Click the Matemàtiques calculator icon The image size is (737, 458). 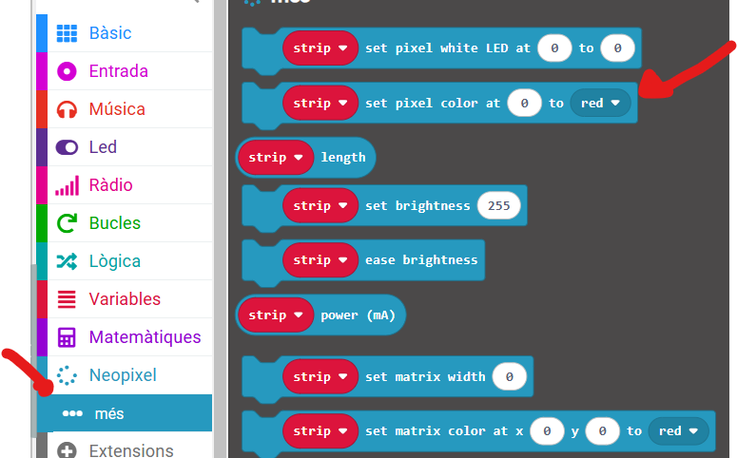tap(67, 337)
